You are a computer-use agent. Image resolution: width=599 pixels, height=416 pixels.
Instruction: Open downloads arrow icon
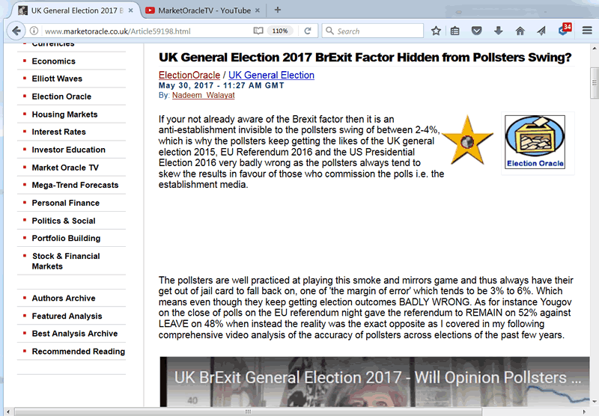coord(498,31)
